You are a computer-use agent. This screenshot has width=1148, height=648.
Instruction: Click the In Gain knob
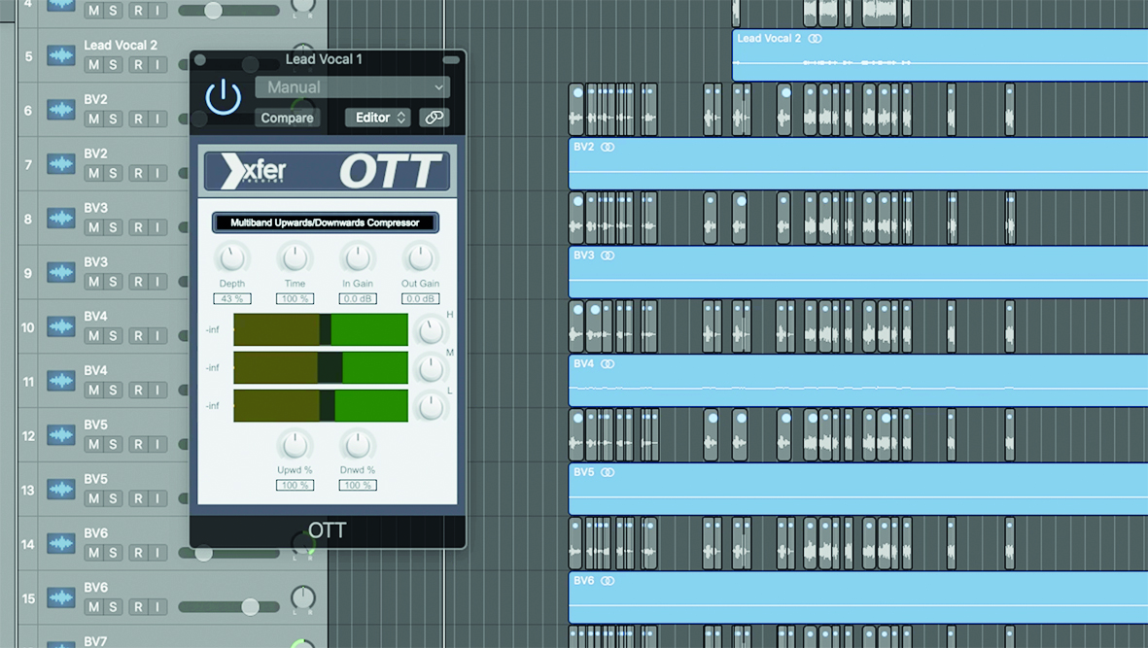pyautogui.click(x=358, y=258)
